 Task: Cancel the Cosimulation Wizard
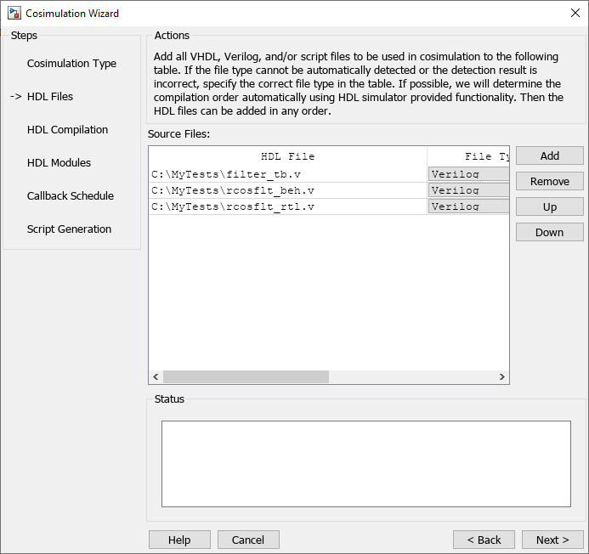[248, 540]
